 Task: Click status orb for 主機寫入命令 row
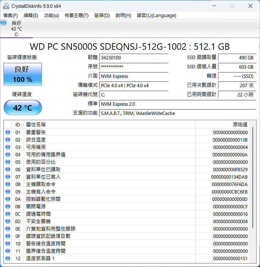click(8, 192)
